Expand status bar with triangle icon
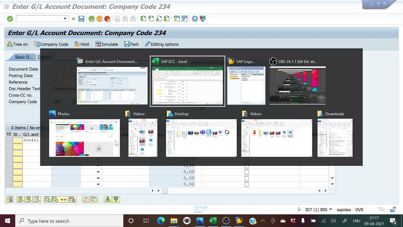This screenshot has width=403, height=227. (299, 210)
